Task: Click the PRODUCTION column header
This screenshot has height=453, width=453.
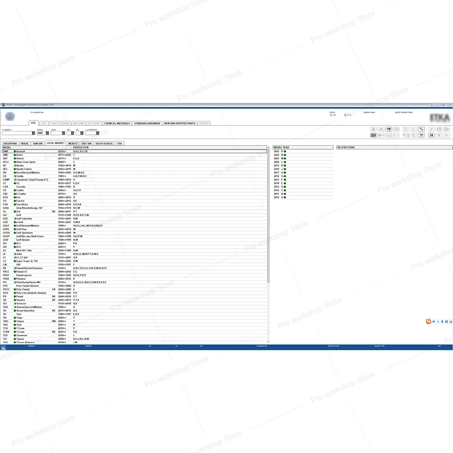Action: [81, 148]
